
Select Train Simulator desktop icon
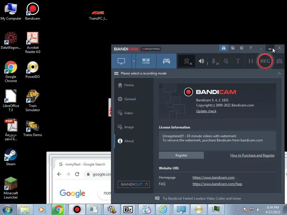pos(33,101)
